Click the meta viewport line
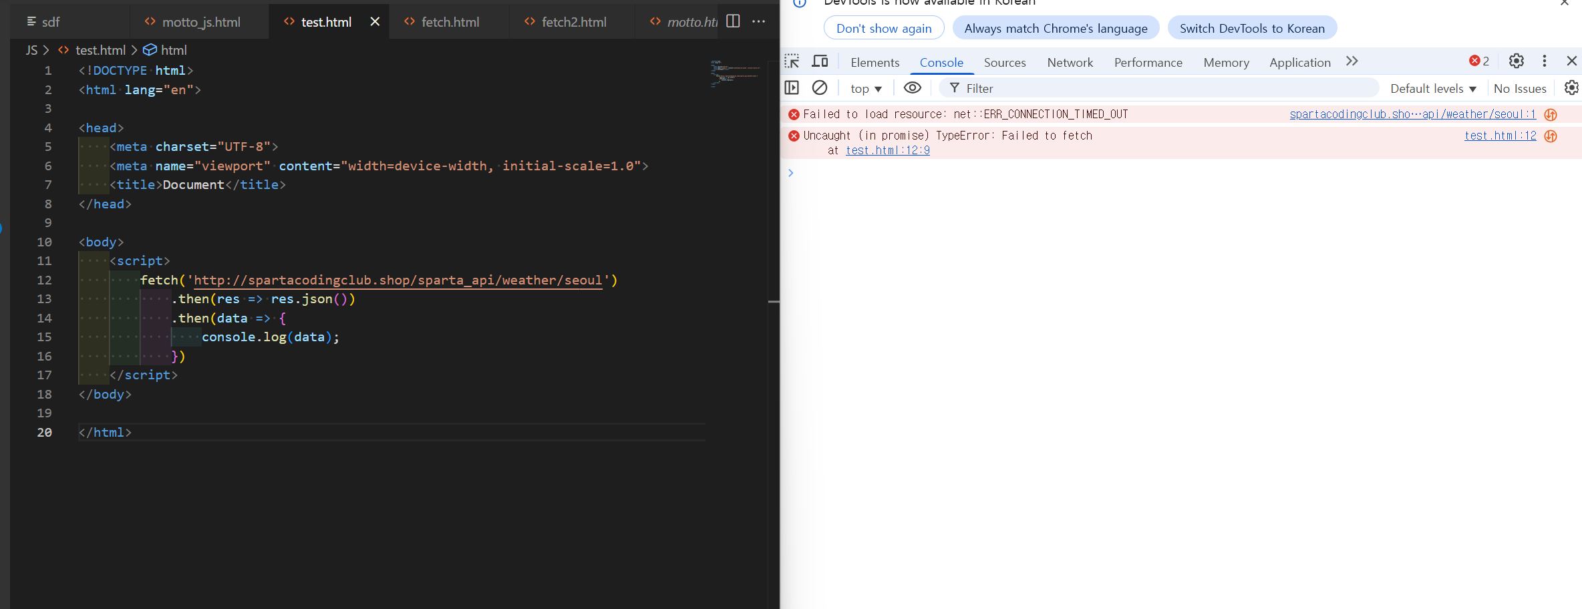The image size is (1582, 609). tap(379, 166)
